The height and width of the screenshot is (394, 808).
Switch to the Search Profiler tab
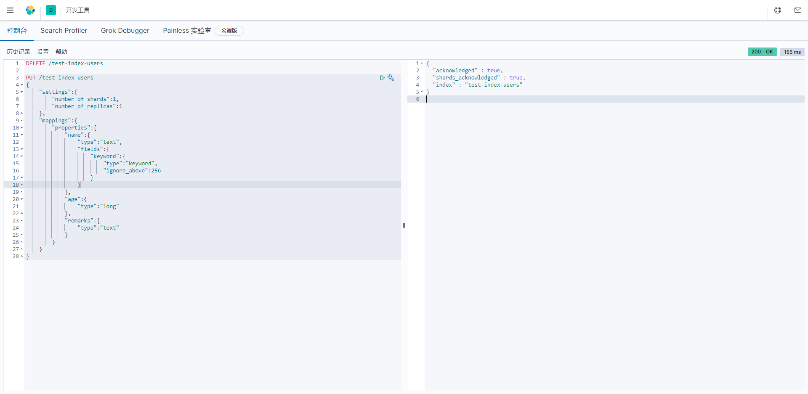click(64, 31)
